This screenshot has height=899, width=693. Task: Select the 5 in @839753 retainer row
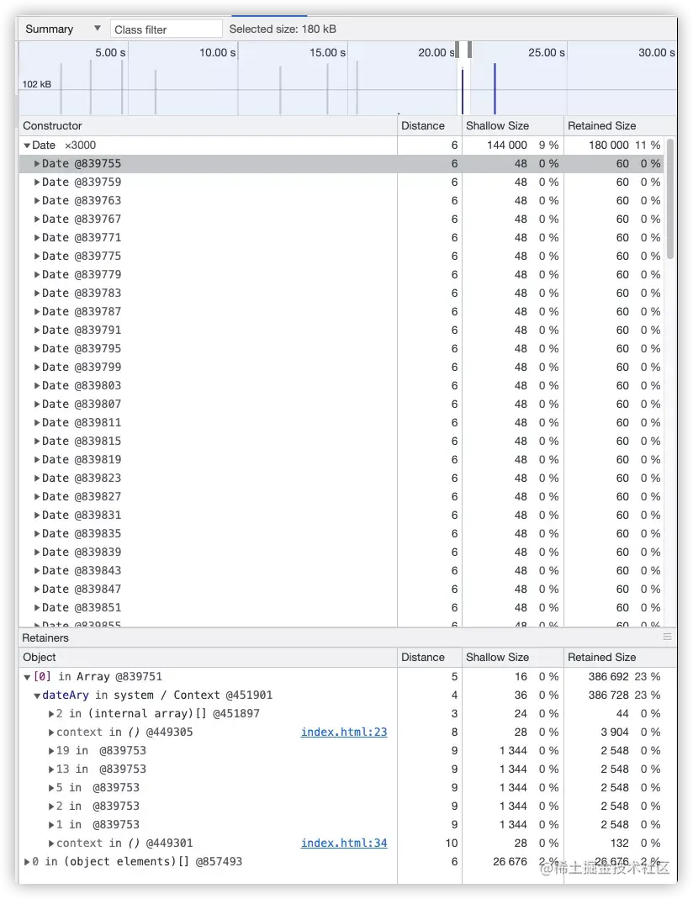[x=348, y=788]
